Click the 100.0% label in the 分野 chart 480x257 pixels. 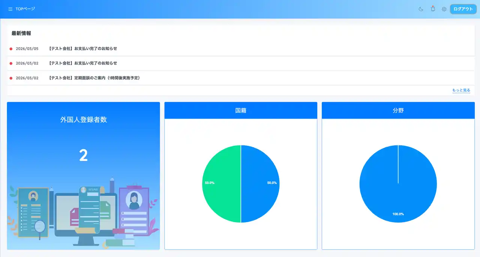point(398,214)
